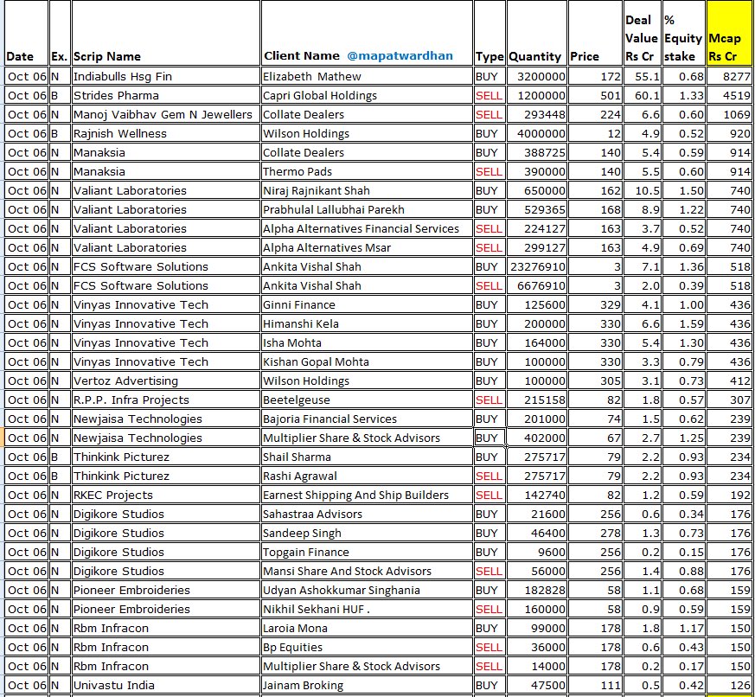
Task: Click "Mansi Share And Stock Advisors" cell
Action: point(367,571)
